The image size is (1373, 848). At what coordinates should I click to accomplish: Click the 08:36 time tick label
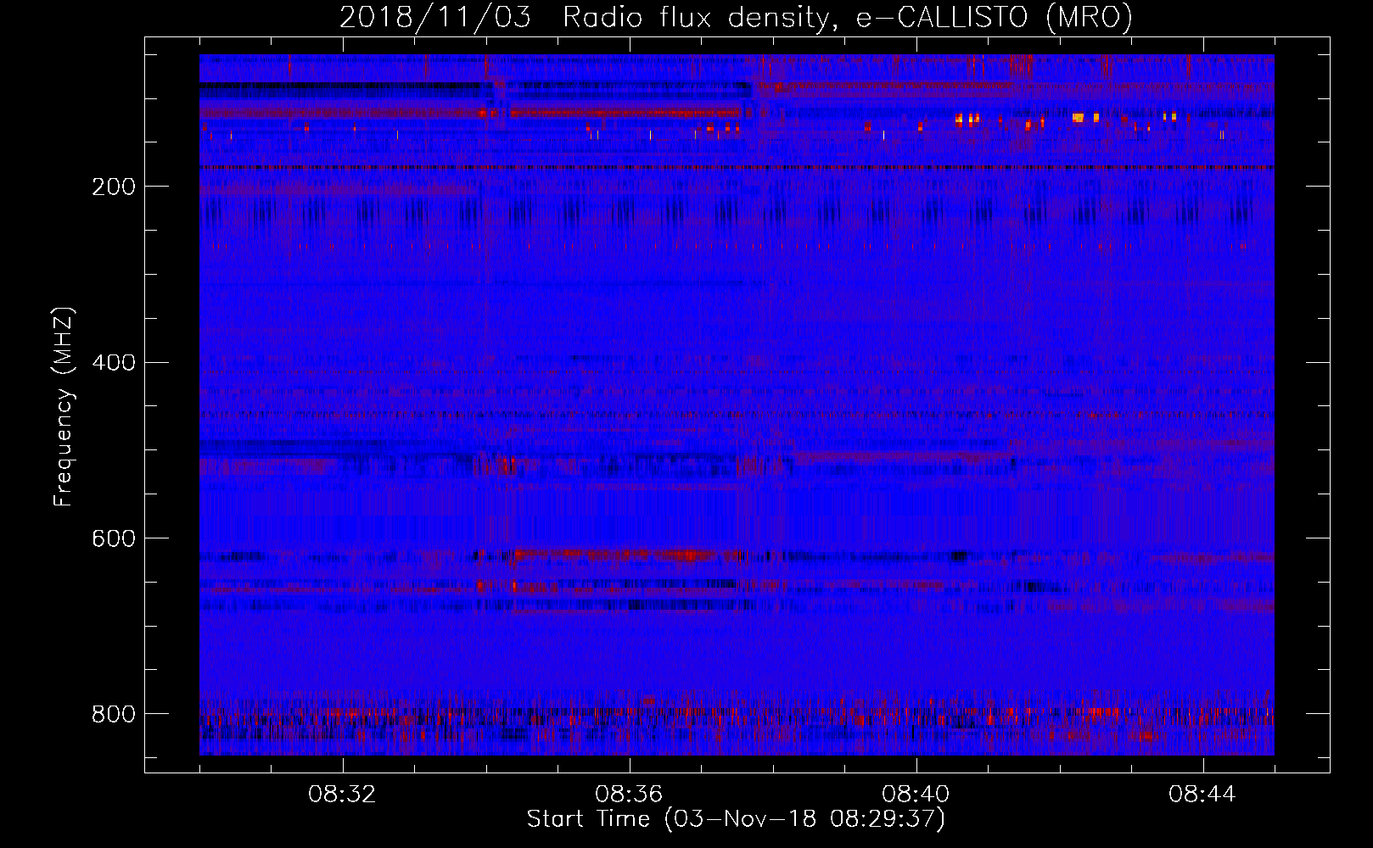coord(629,795)
